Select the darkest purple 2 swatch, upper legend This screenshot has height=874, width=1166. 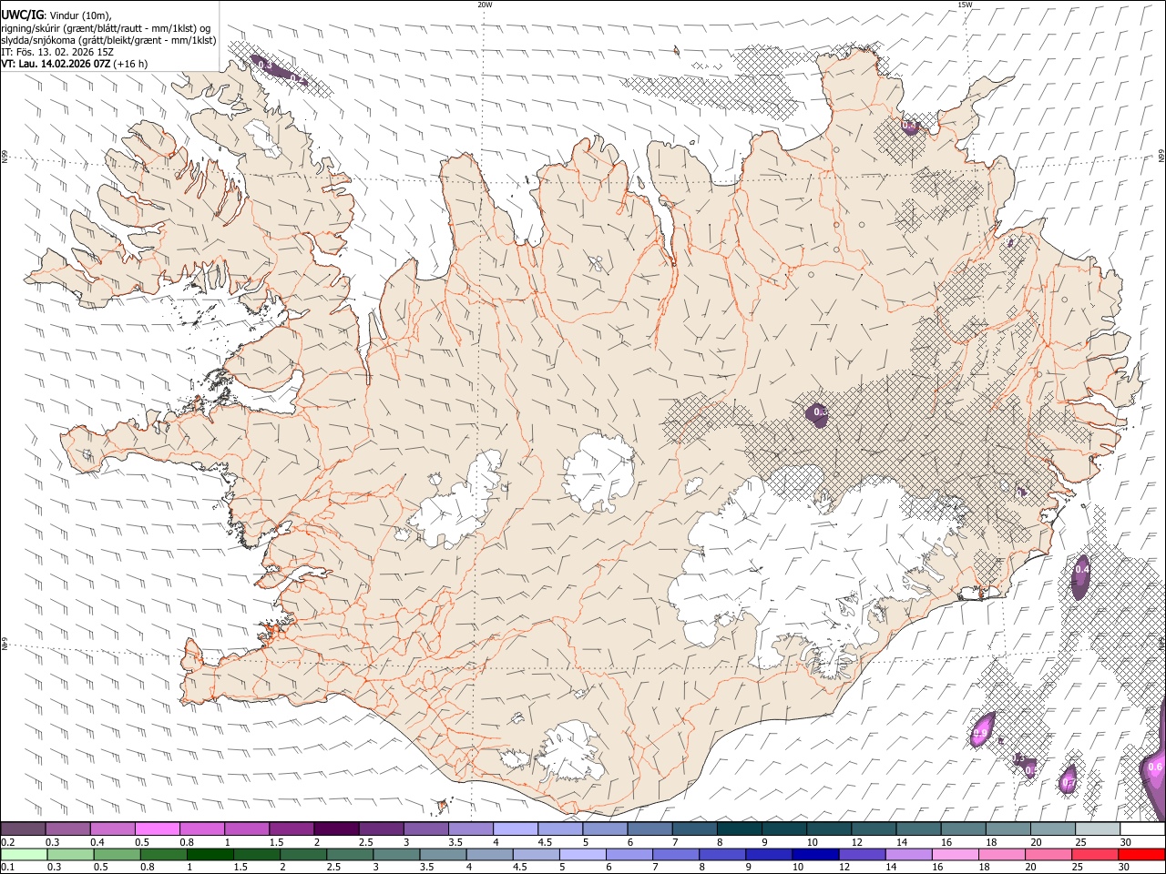[336, 829]
